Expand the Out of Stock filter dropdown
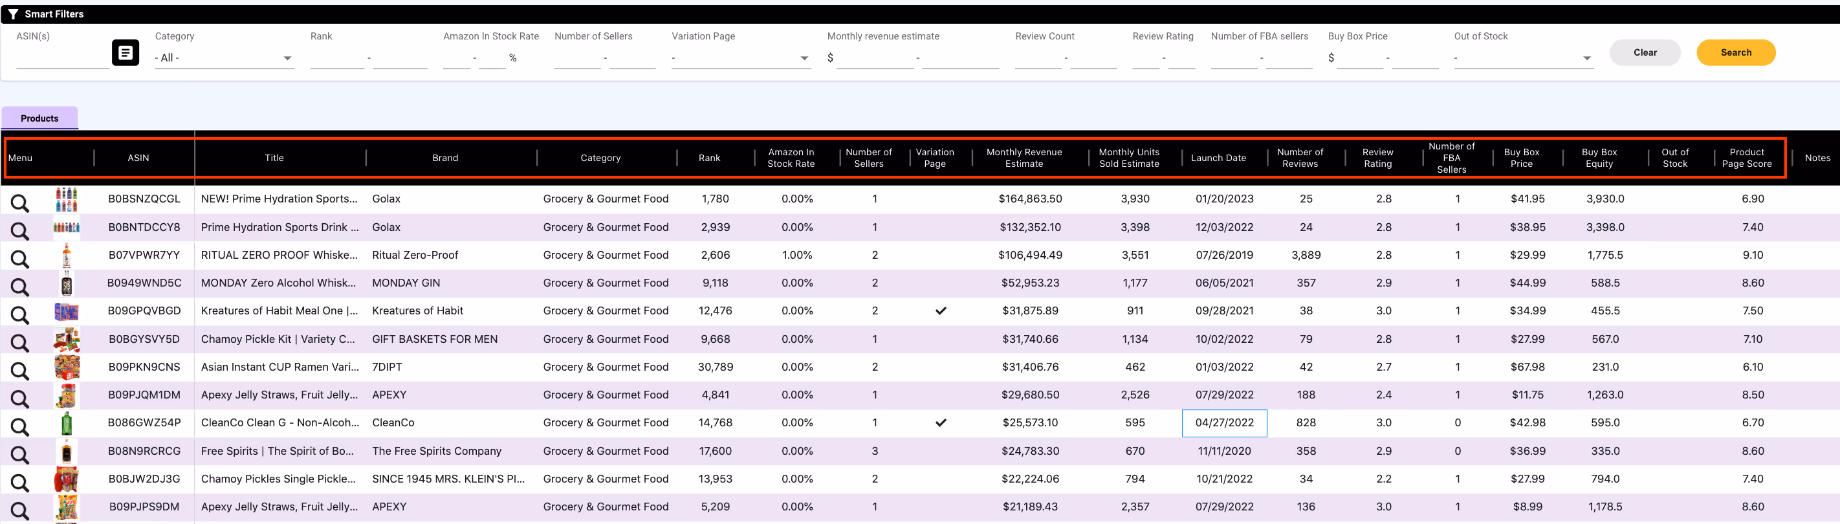1840x524 pixels. 1523,58
